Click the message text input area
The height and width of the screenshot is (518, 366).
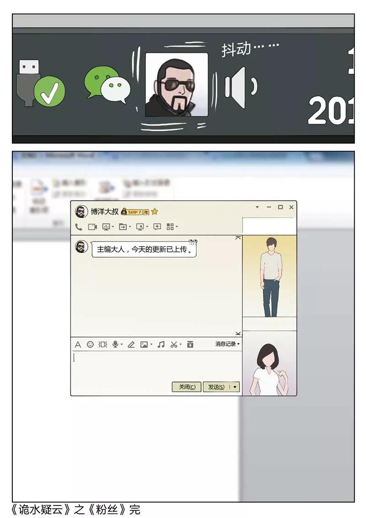(156, 365)
